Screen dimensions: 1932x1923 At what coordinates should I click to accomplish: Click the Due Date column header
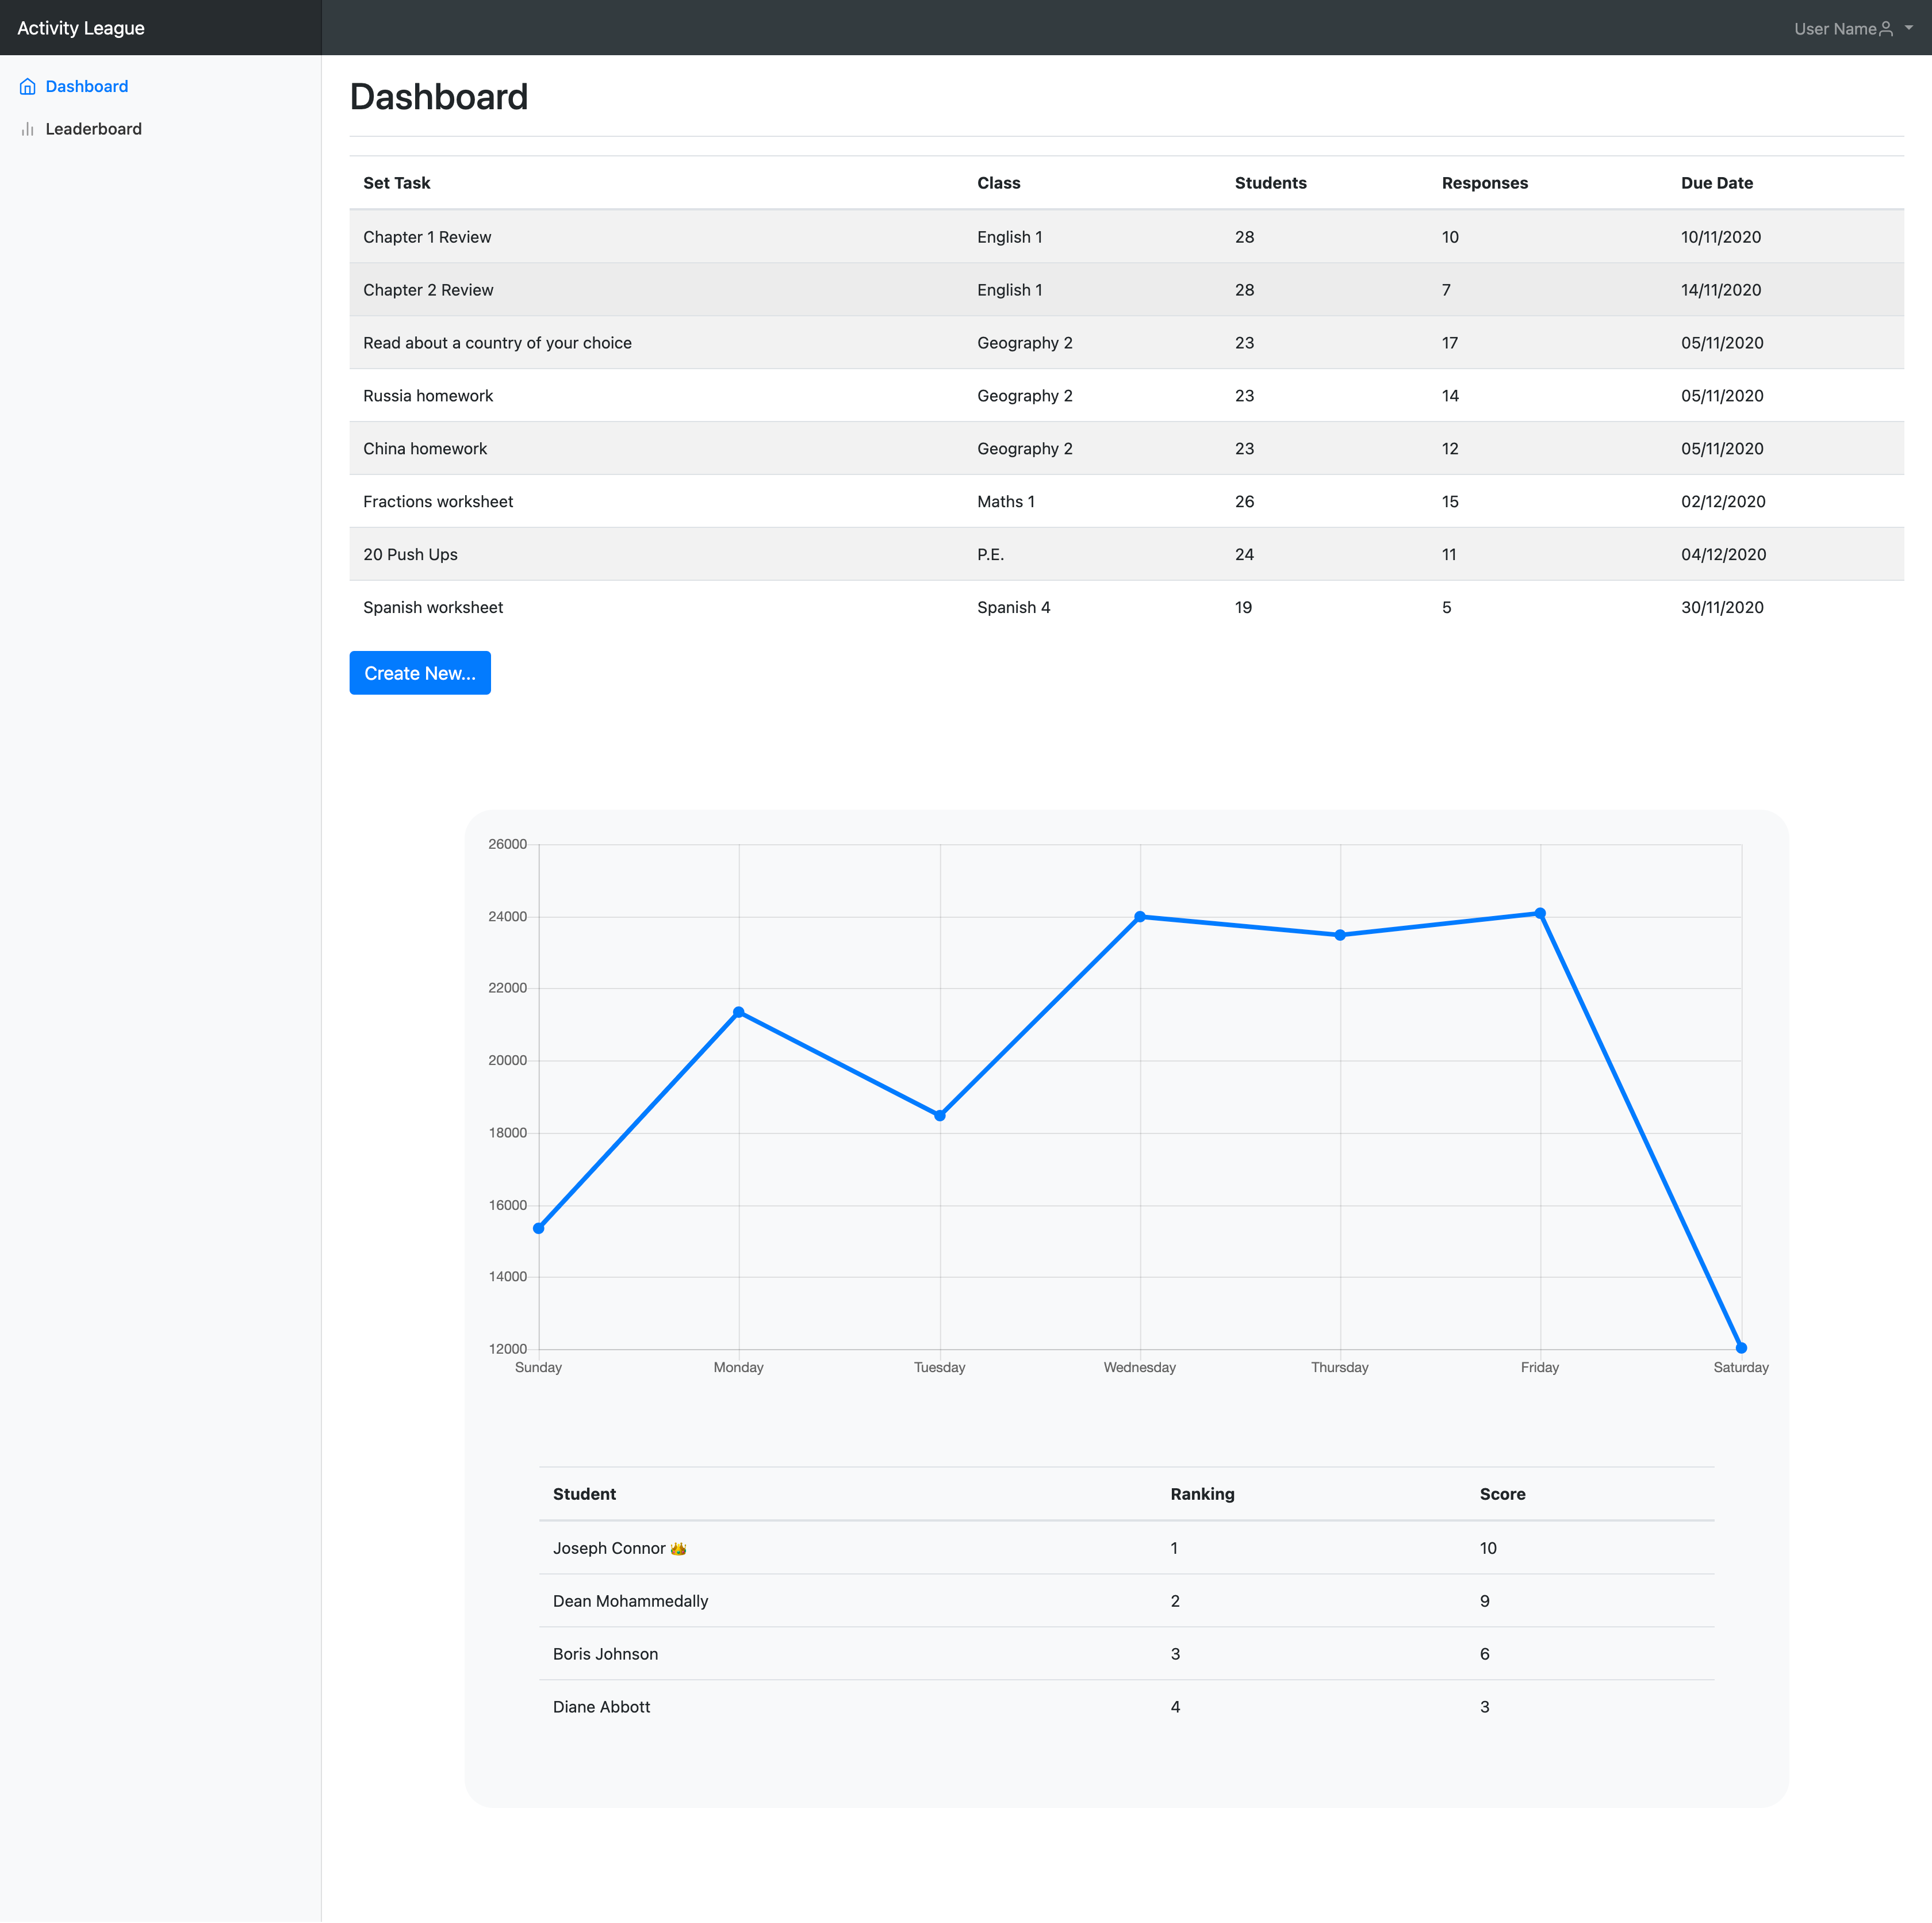click(x=1717, y=183)
